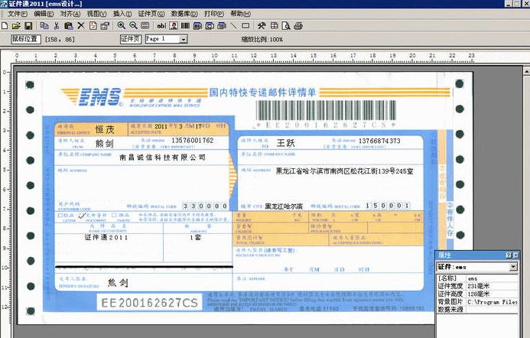This screenshot has height=338, width=530.
Task: Click the actual-size view icon after zoom out
Action: 145,26
